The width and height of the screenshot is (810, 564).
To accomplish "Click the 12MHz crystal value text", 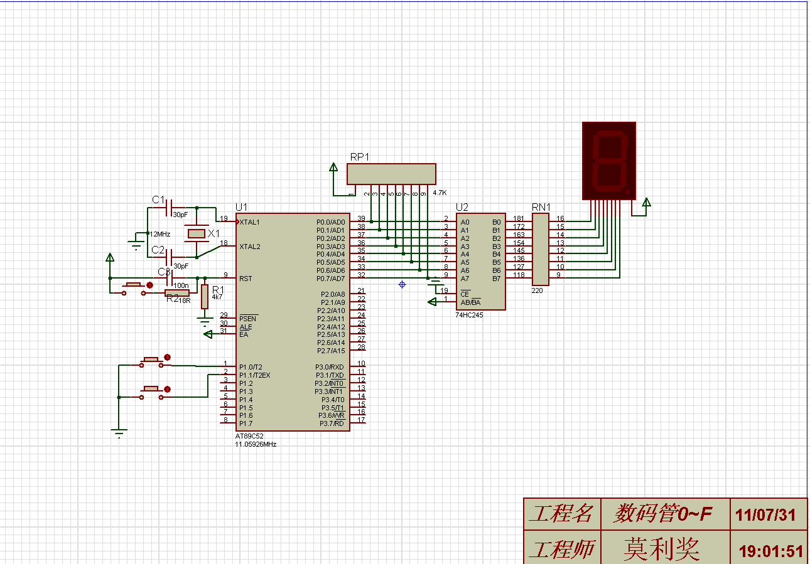I will 159,234.
